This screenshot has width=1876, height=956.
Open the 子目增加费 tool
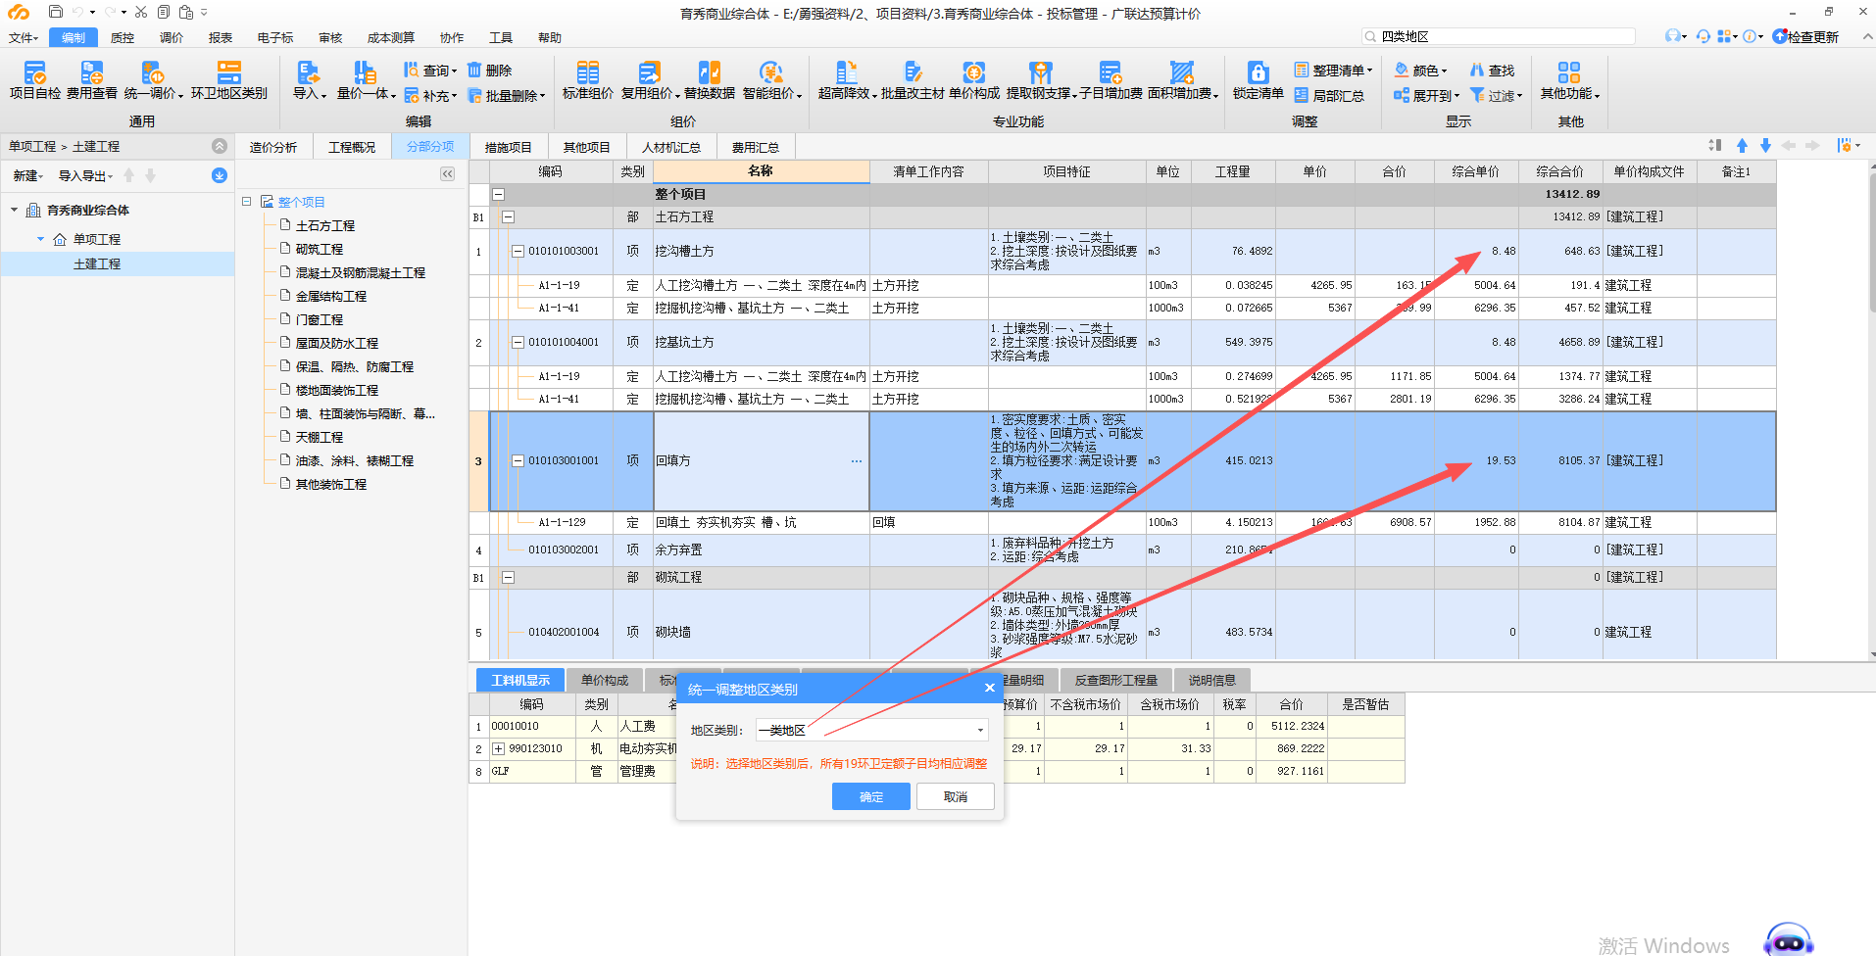click(1111, 79)
